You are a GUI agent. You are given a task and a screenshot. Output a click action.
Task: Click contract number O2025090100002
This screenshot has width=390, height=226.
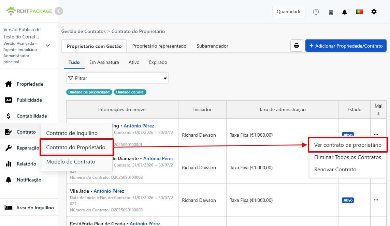point(127,177)
